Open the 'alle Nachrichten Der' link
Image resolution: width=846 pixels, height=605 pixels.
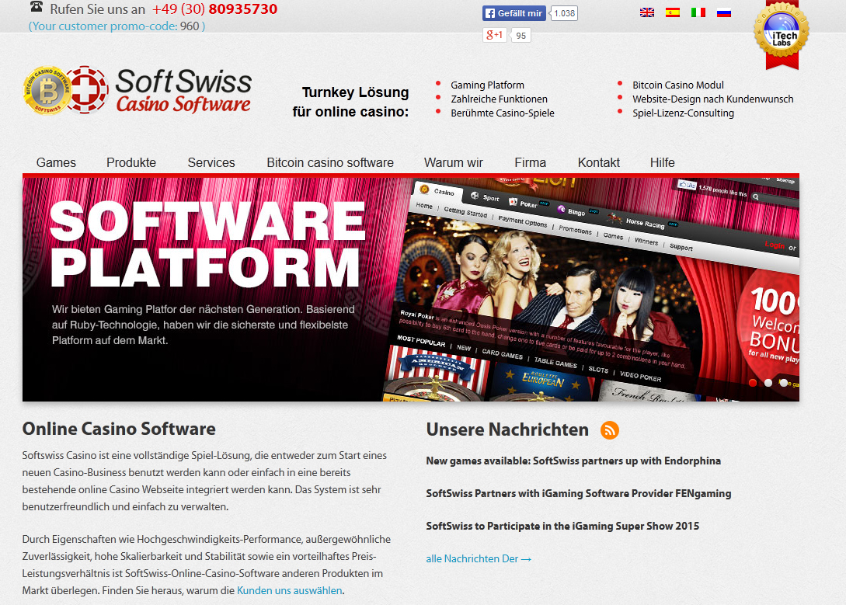[x=479, y=558]
